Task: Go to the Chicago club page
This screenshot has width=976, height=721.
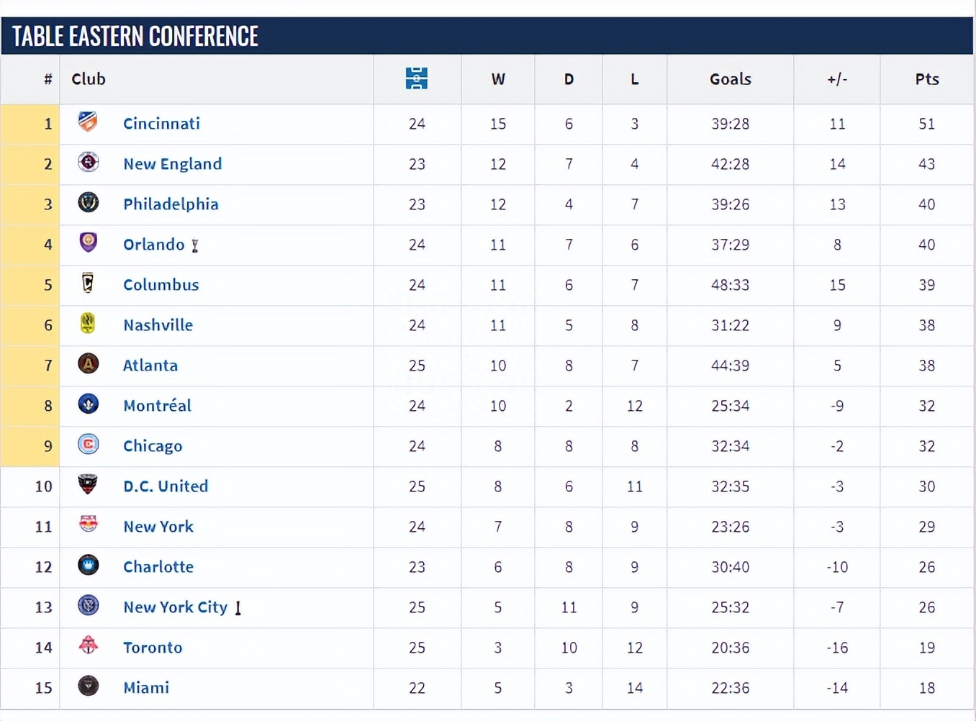Action: [153, 446]
